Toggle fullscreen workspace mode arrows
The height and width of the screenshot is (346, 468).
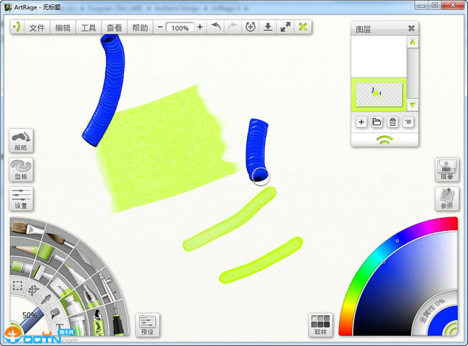(x=285, y=27)
